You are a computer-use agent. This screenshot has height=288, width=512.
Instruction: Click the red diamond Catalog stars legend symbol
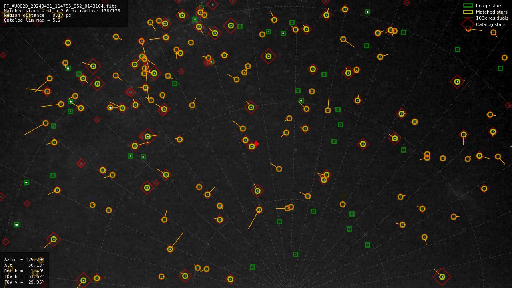468,24
